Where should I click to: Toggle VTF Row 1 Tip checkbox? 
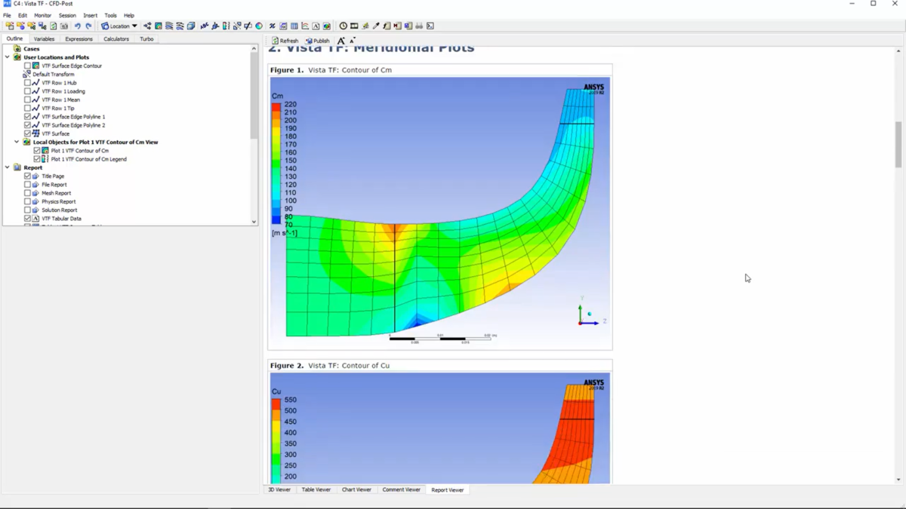click(28, 108)
